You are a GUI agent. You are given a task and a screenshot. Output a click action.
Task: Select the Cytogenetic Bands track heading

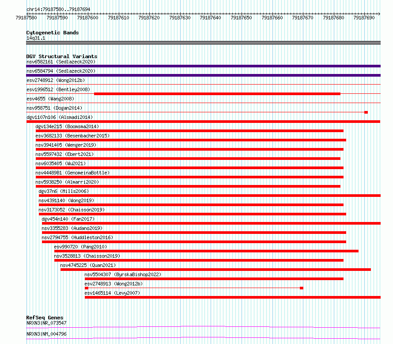[x=53, y=33]
